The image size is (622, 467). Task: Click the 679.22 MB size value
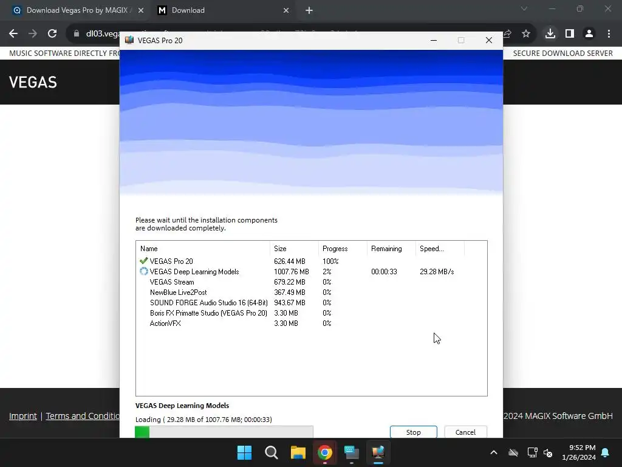pos(290,282)
